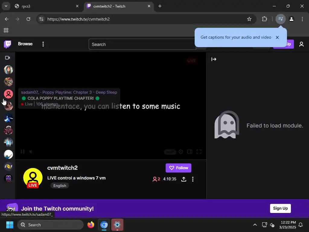Open the first recommended channel avatar in the sidebar
This screenshot has height=232, width=309.
click(8, 70)
